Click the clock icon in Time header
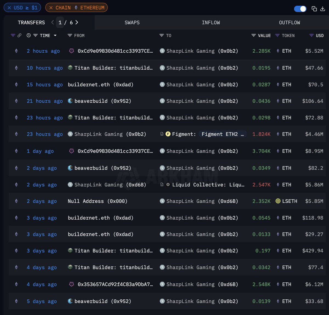 29,35
